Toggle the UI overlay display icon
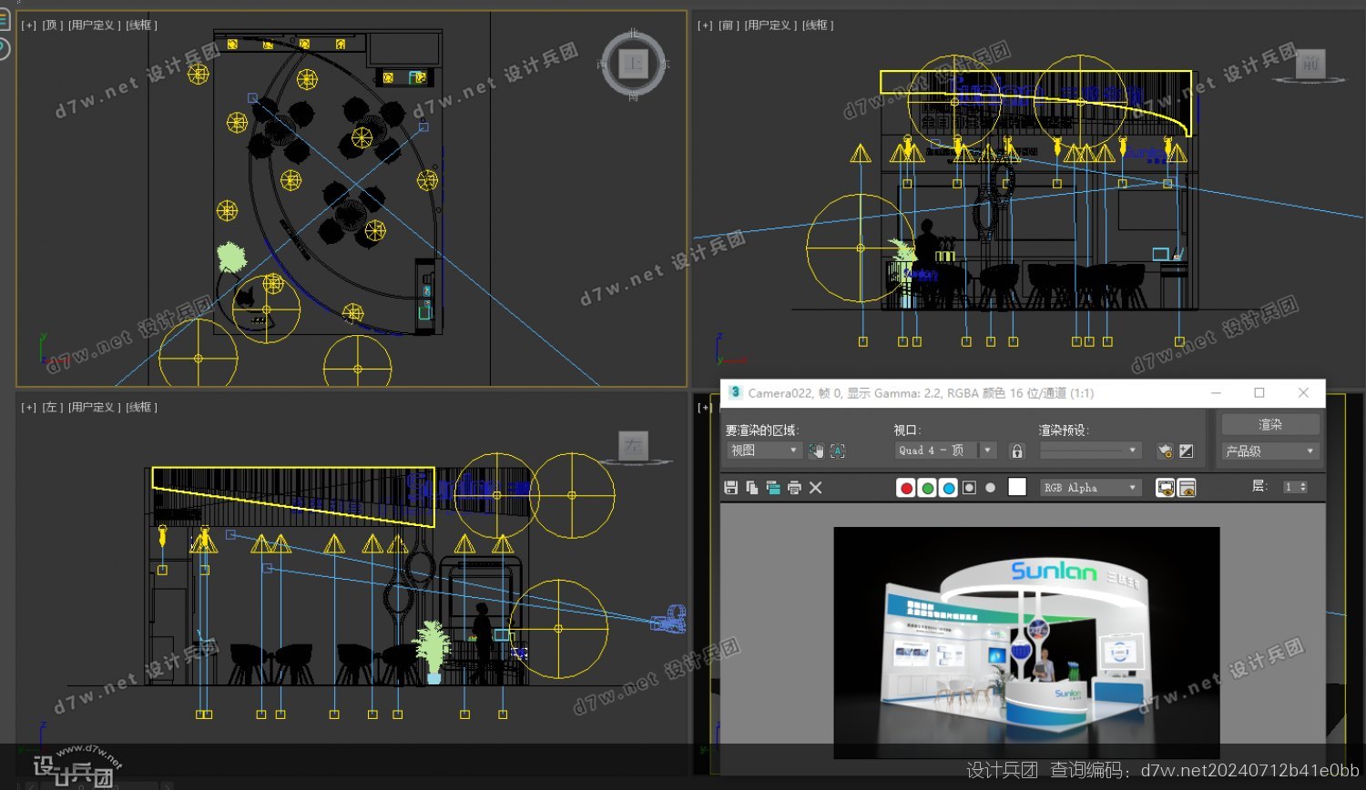Image resolution: width=1366 pixels, height=790 pixels. 1165,488
